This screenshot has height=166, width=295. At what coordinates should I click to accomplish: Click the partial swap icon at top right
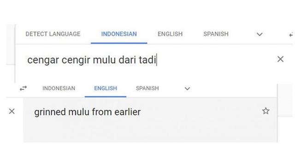pos(291,35)
